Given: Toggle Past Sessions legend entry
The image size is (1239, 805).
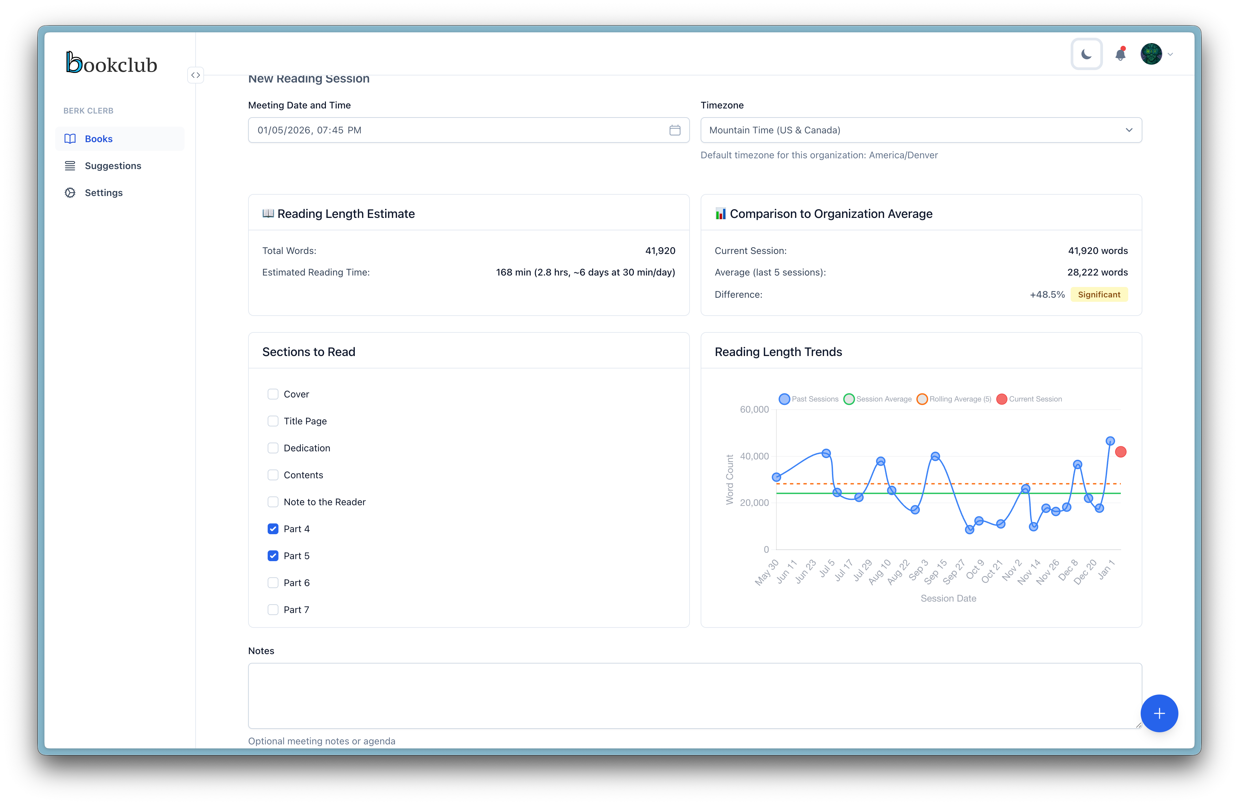Looking at the screenshot, I should [x=808, y=399].
